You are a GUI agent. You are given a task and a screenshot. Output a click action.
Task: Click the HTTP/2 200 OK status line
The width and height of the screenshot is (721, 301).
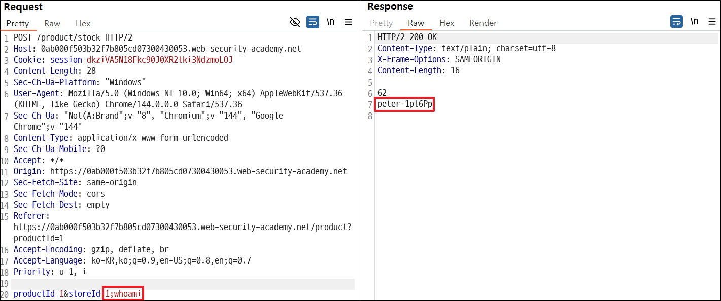tap(407, 37)
